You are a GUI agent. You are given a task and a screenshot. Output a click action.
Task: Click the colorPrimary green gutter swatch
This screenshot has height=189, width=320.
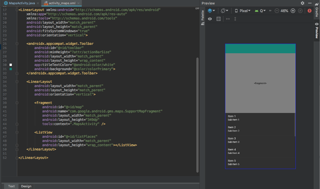click(x=11, y=69)
